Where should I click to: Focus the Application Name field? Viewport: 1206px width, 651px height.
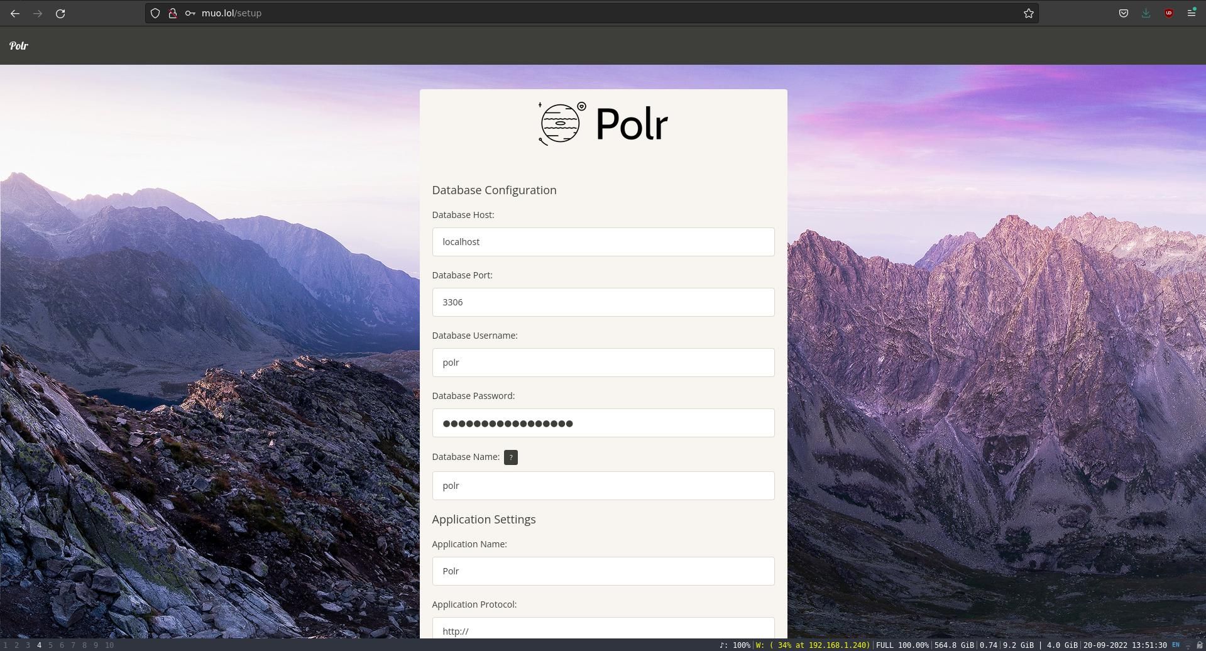tap(603, 571)
